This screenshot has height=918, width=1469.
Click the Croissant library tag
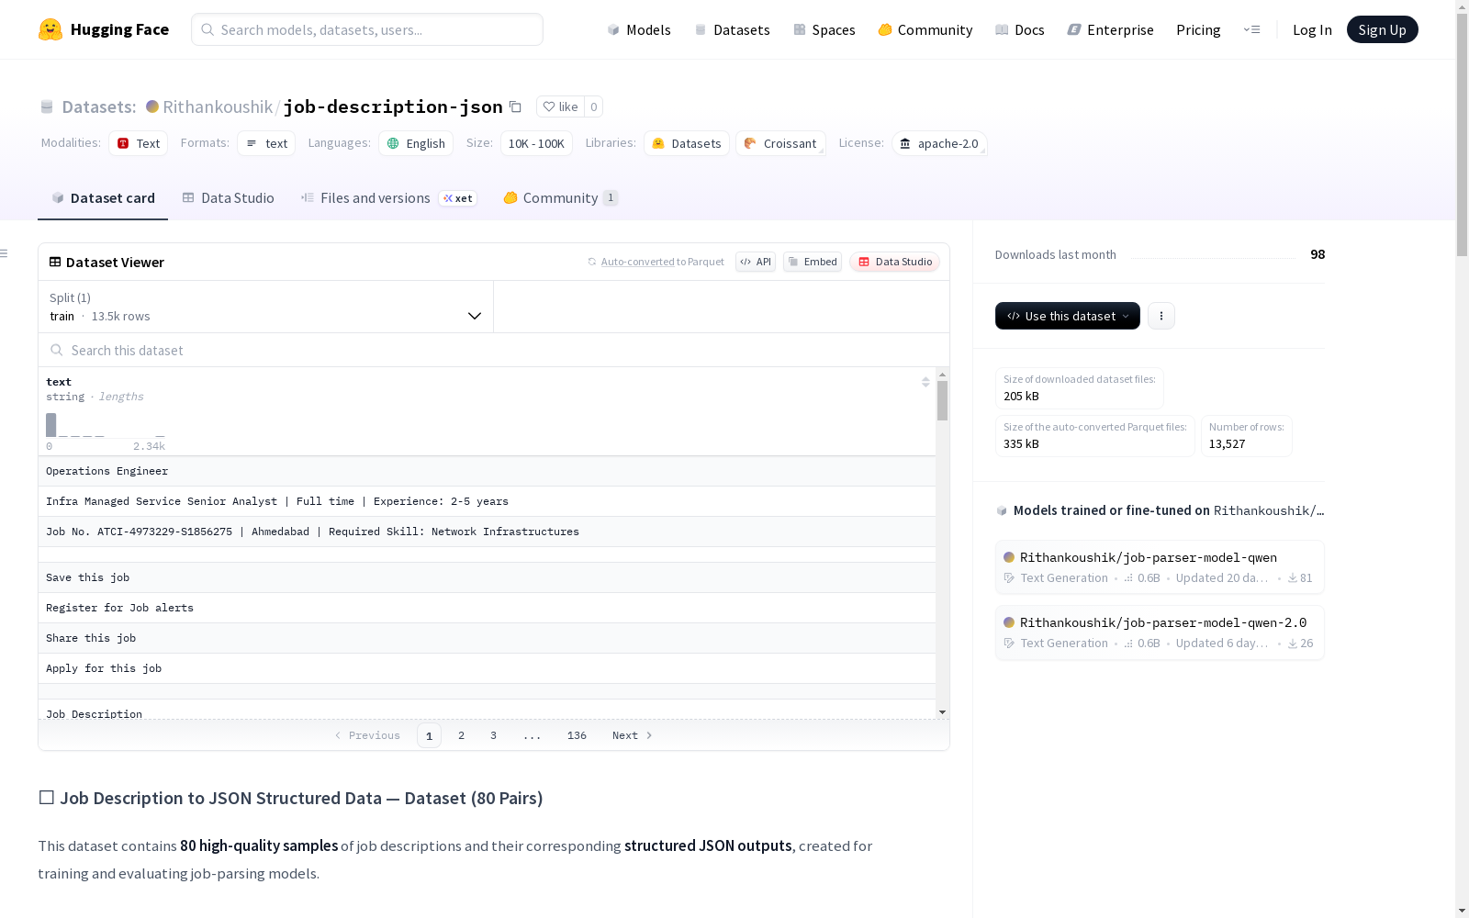pos(780,143)
